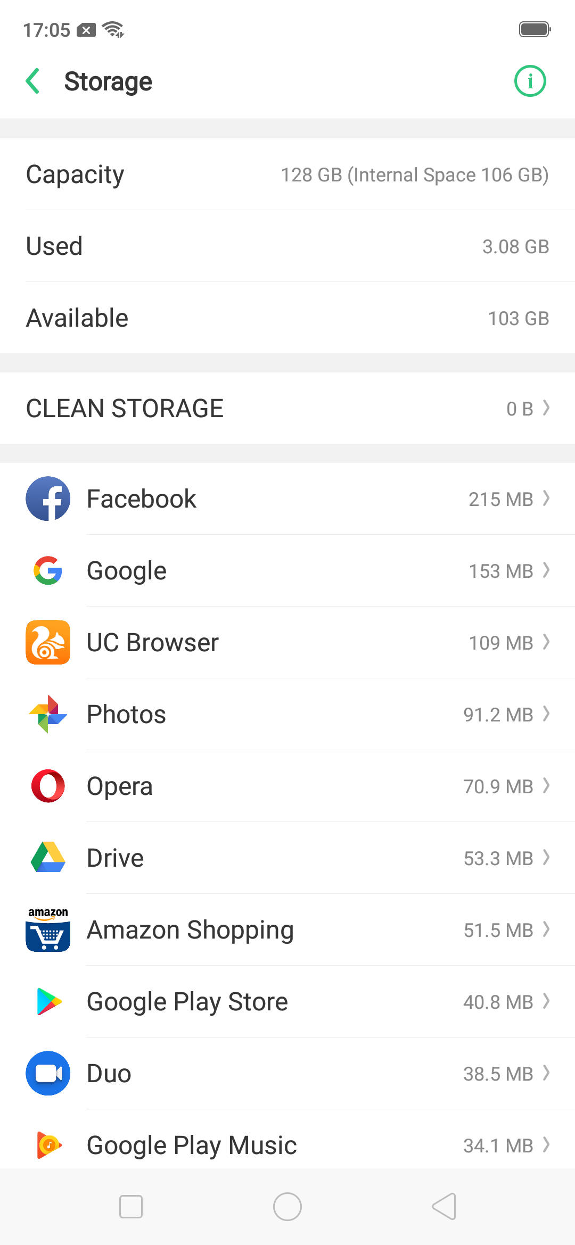Screen dimensions: 575x1245
Task: Tap the blue Duo camera icon
Action: (48, 1073)
